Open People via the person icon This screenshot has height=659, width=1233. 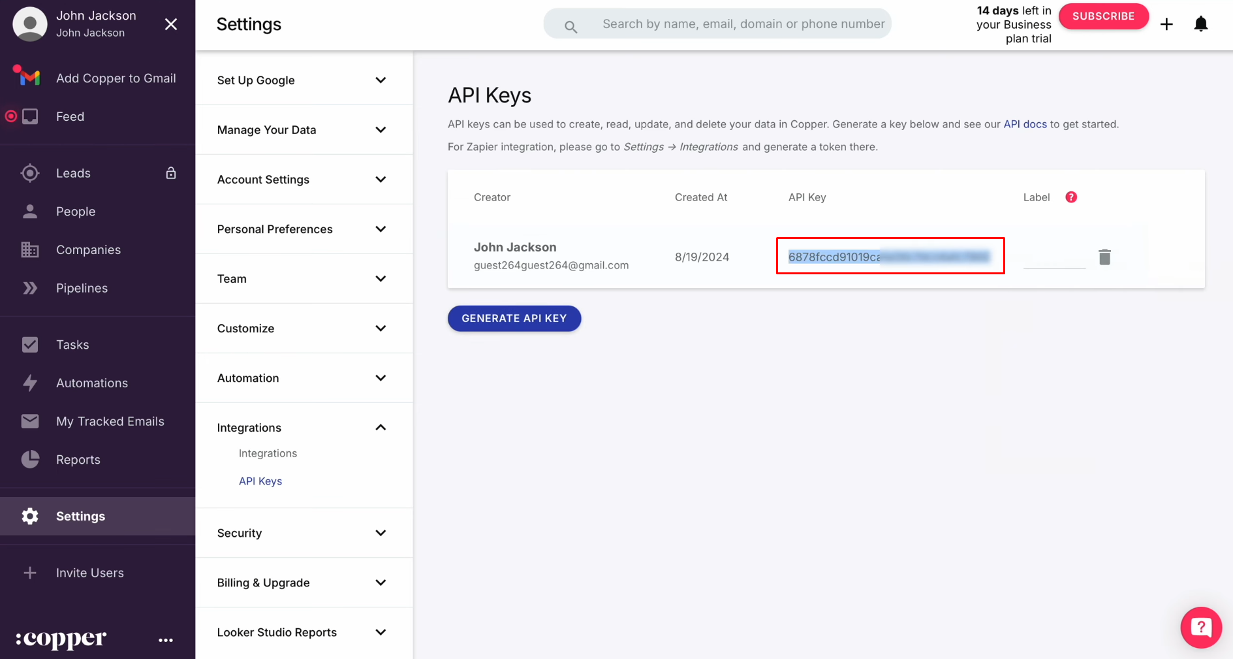tap(30, 212)
